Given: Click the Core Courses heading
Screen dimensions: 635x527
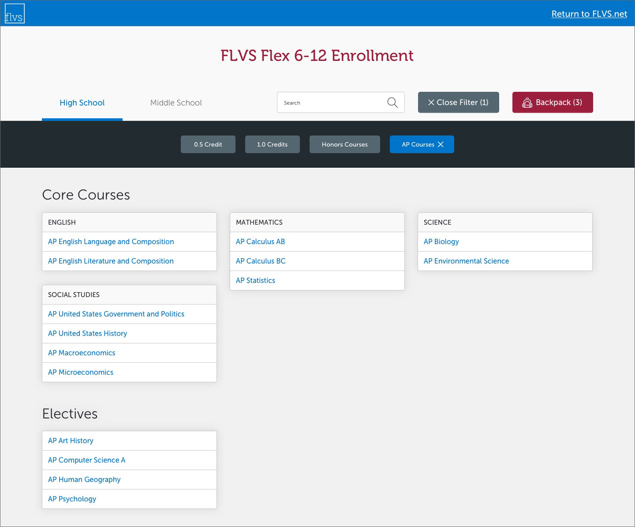Looking at the screenshot, I should click(86, 195).
